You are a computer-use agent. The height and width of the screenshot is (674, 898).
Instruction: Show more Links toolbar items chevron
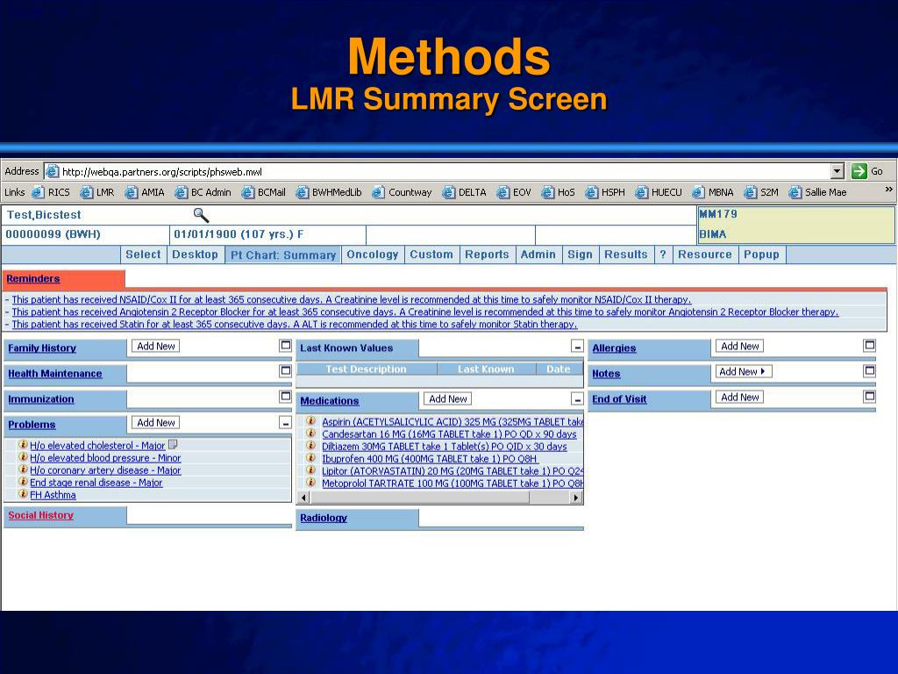[888, 190]
